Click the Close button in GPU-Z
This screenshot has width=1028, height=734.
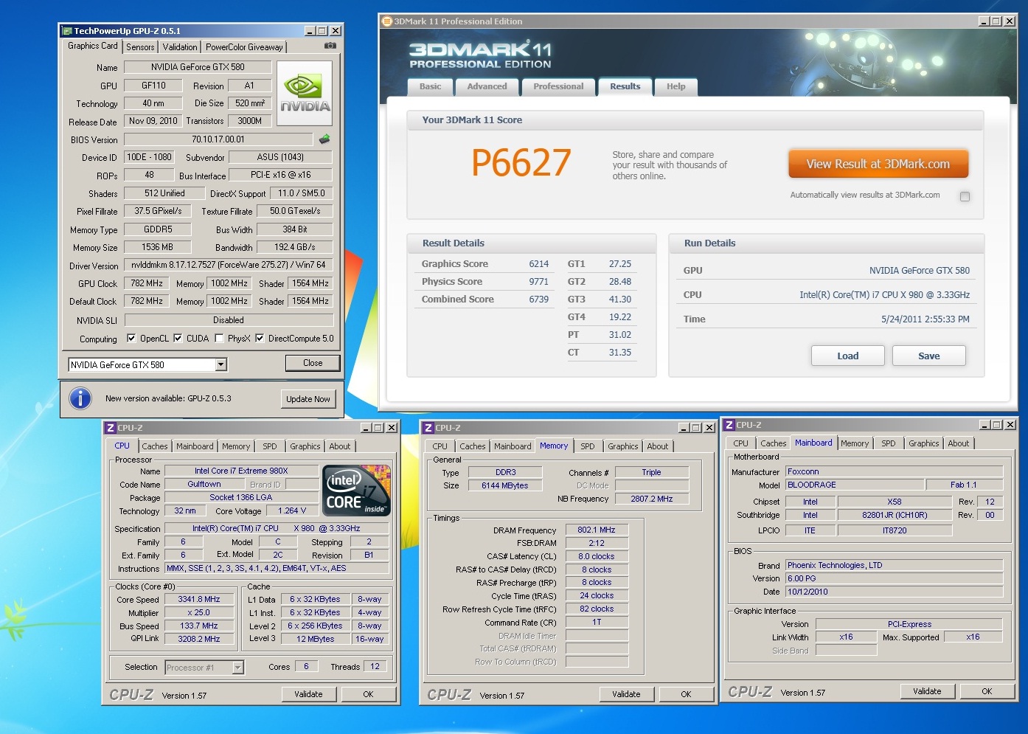313,363
